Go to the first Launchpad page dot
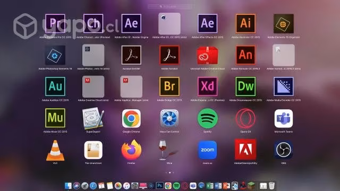Viewport: 340px width, 191px height. 166,172
